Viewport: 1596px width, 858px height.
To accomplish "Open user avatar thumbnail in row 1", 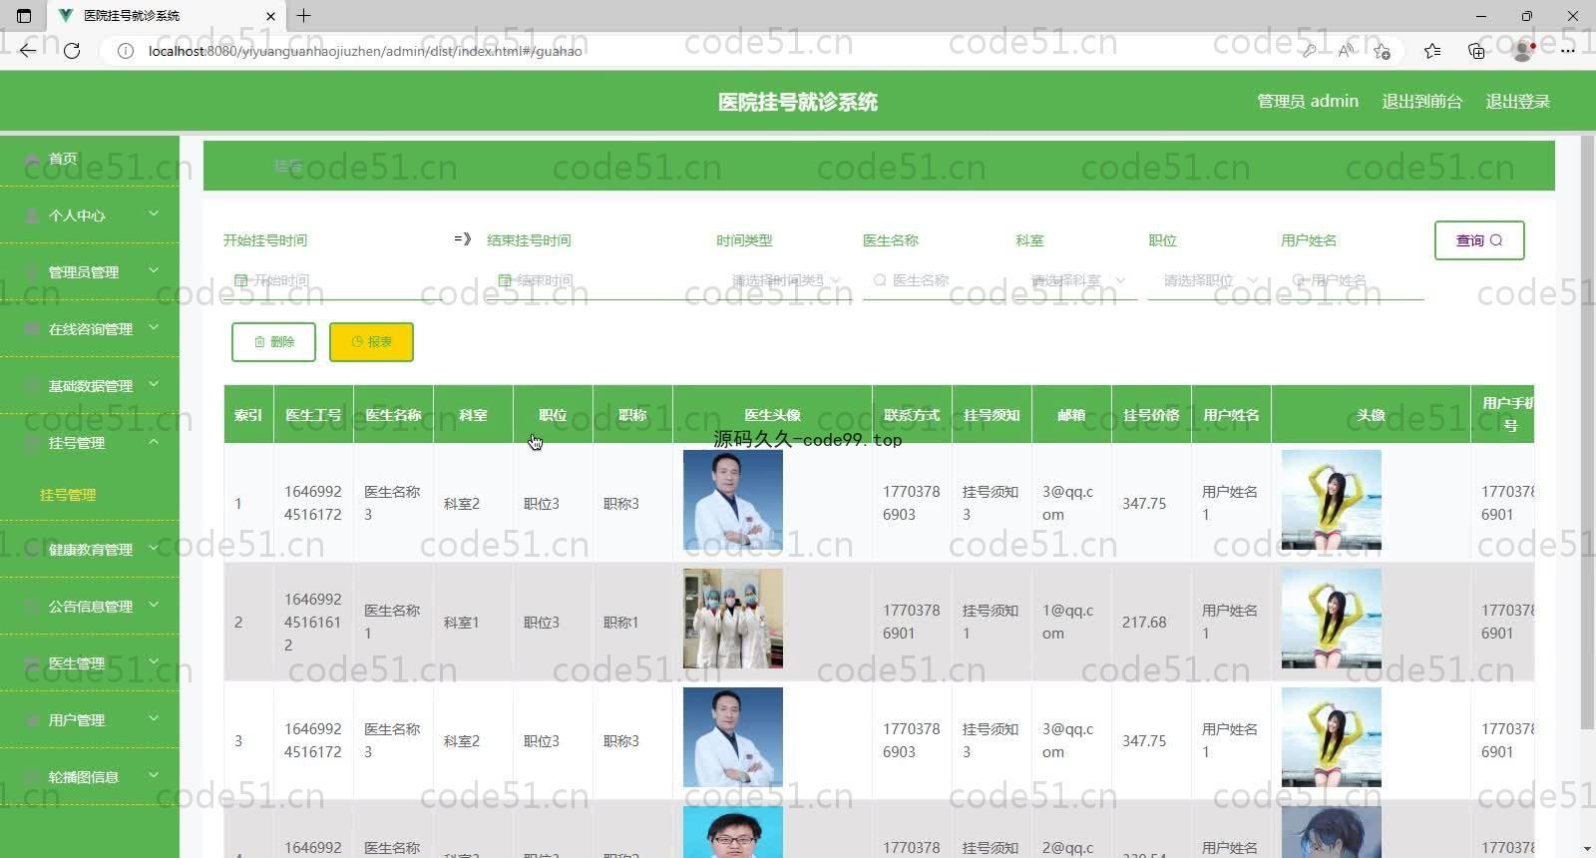I will pyautogui.click(x=1331, y=500).
